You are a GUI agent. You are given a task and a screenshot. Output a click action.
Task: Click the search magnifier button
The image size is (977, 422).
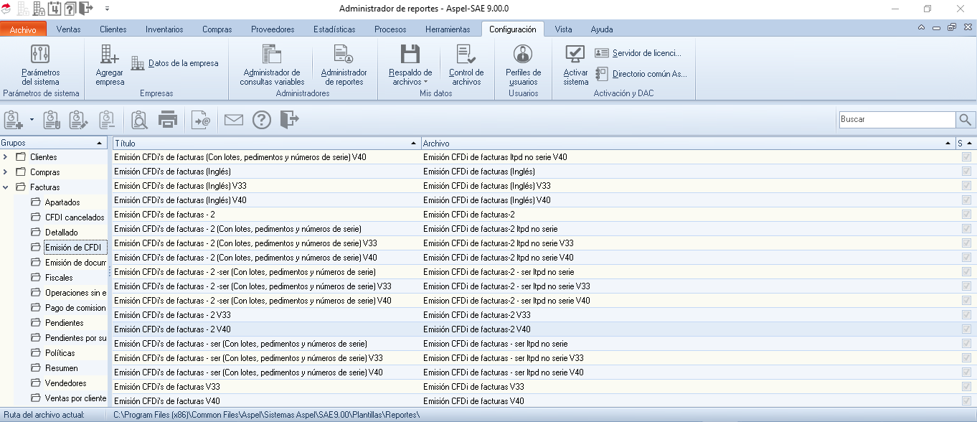coord(966,120)
